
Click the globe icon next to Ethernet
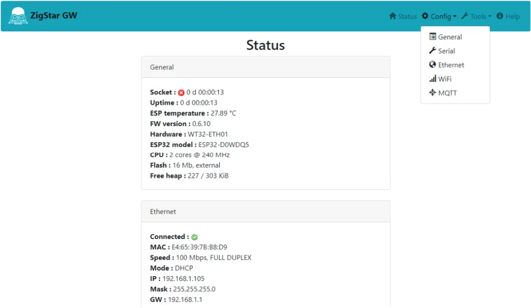click(x=433, y=65)
